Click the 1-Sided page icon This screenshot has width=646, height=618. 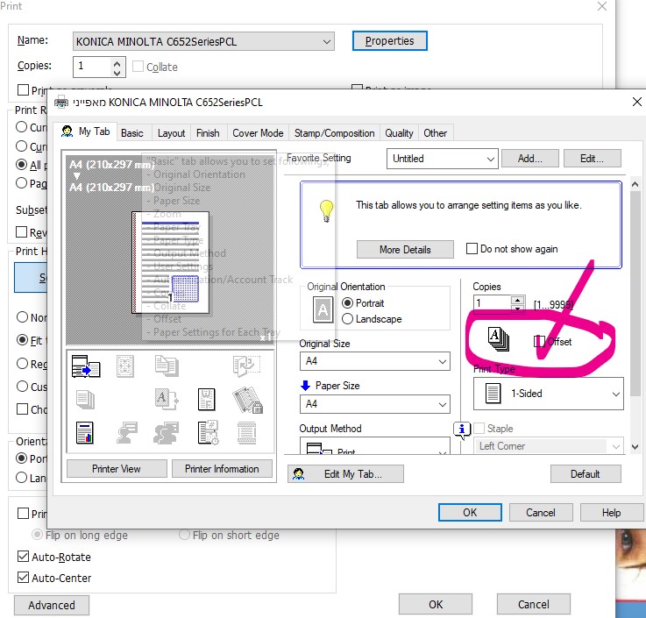(493, 393)
